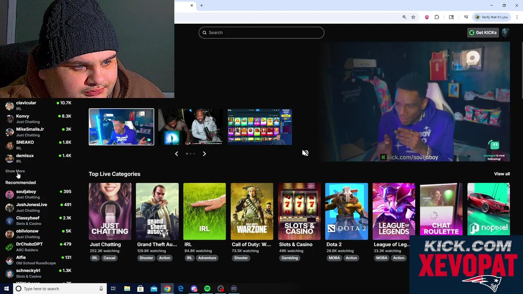This screenshot has height=294, width=523.
Task: Expand Show More in followed channels
Action: click(15, 171)
